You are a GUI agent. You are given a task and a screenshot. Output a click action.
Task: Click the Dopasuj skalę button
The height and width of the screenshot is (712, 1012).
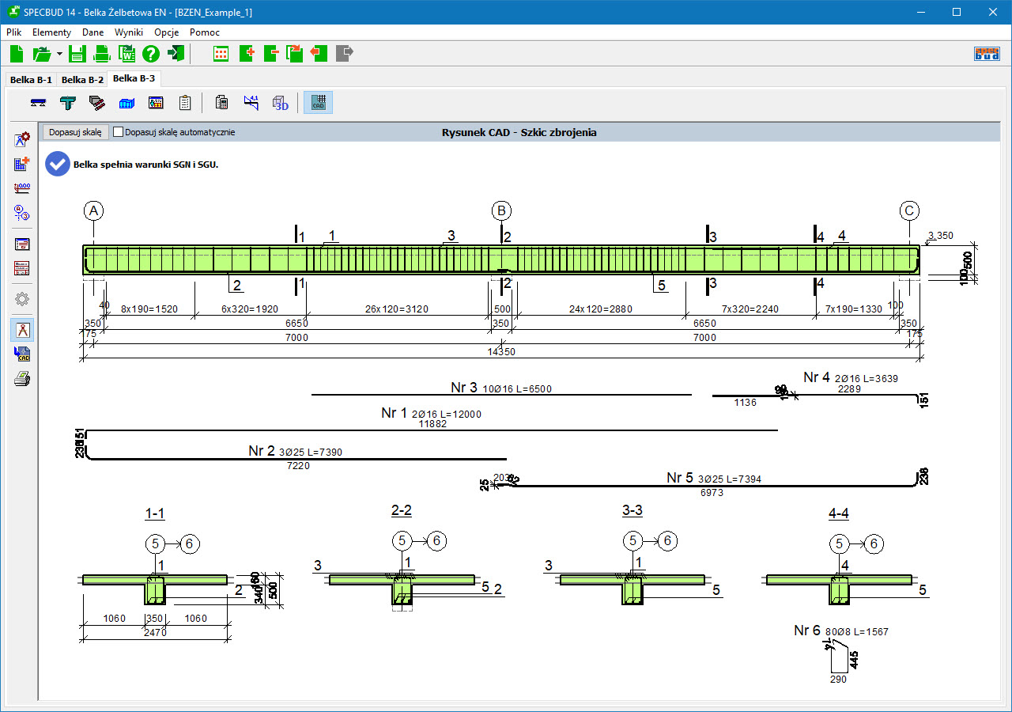coord(75,132)
